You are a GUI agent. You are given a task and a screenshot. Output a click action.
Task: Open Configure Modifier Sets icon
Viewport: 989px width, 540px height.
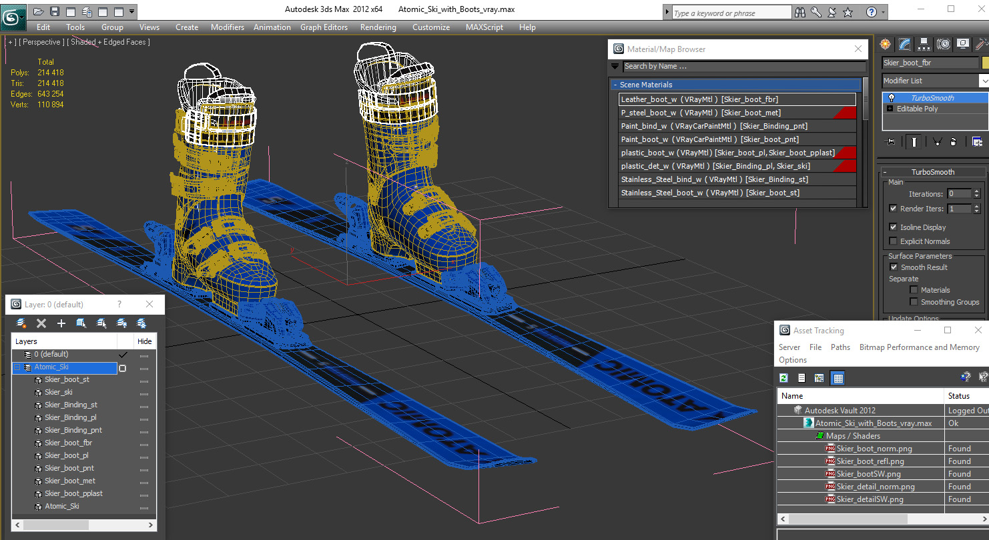(x=977, y=141)
